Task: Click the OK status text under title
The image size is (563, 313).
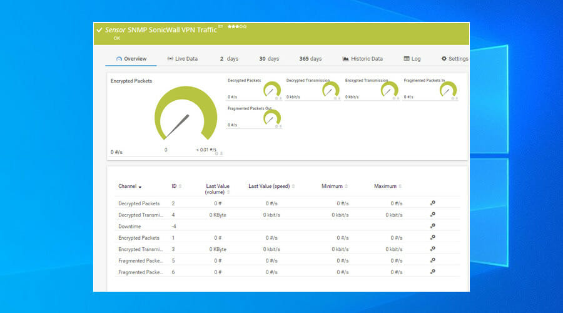Action: (x=117, y=38)
